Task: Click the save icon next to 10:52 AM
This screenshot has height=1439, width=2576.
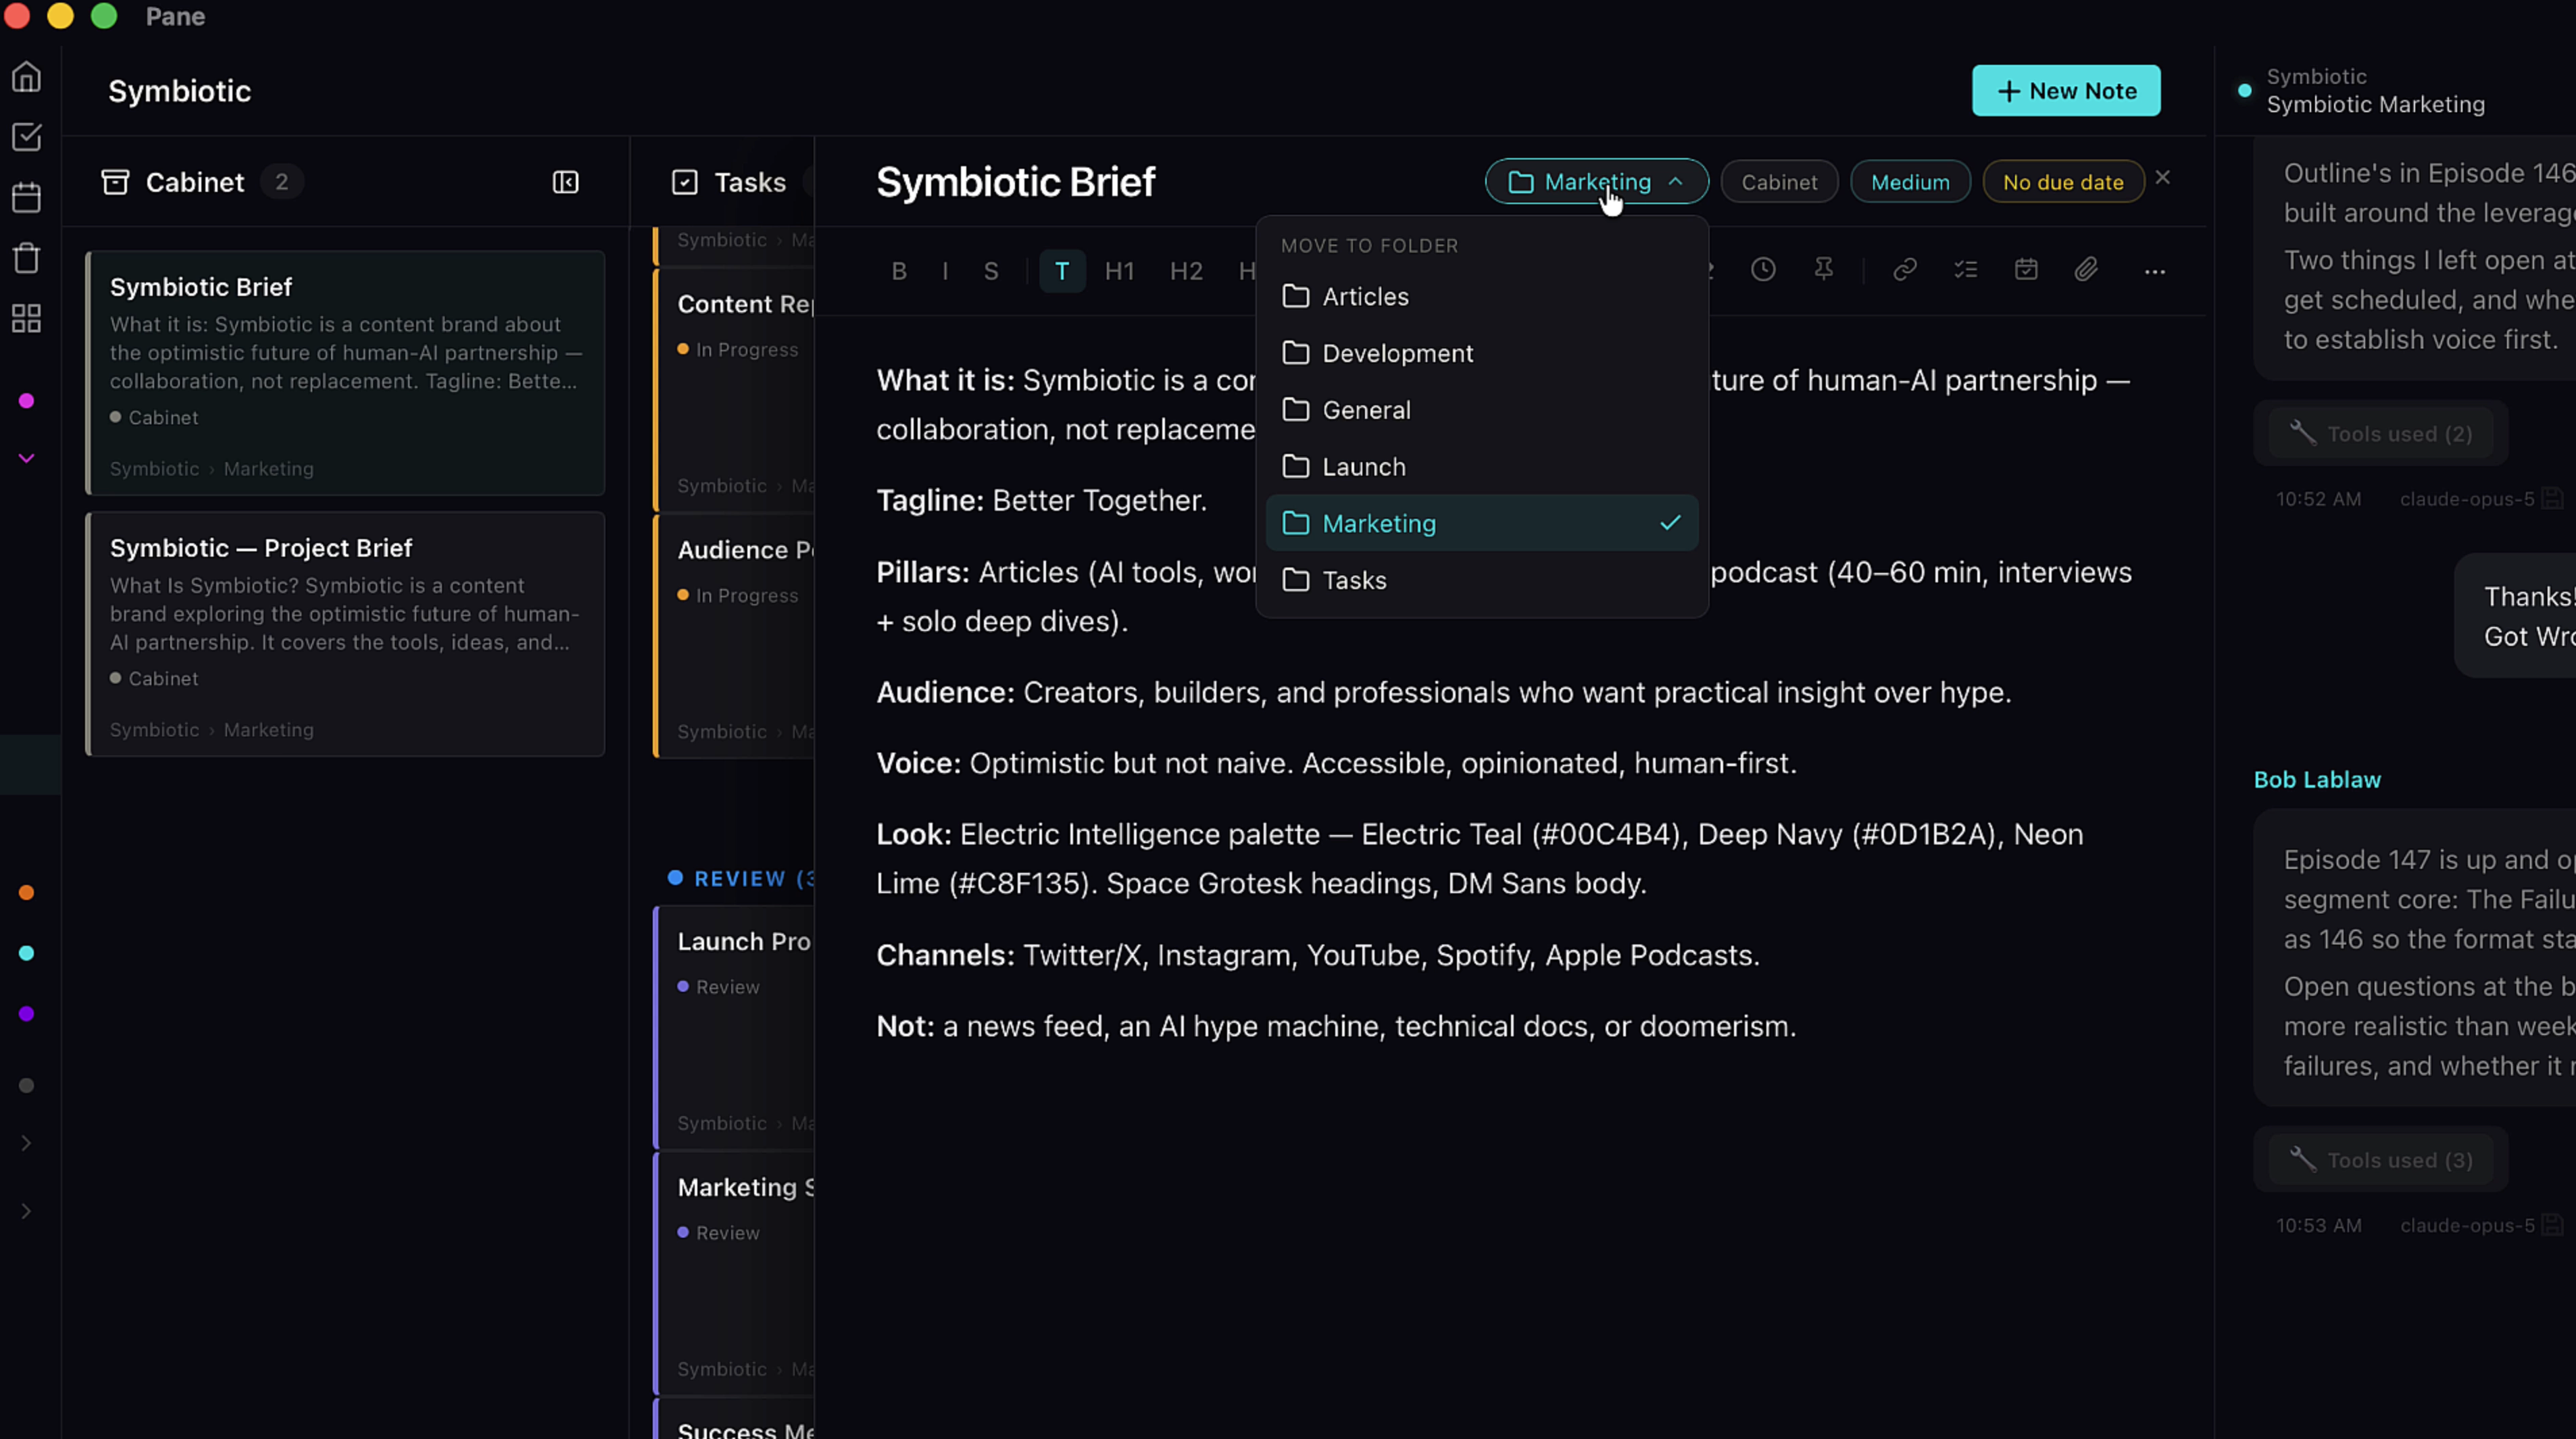Action: pyautogui.click(x=2552, y=498)
